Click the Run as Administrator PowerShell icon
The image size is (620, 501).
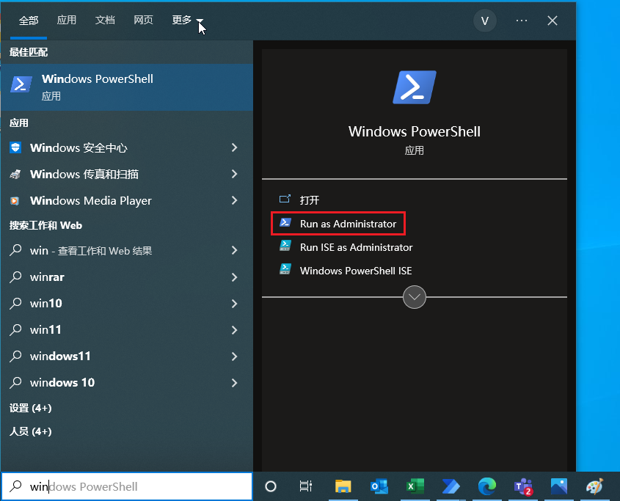click(x=285, y=222)
